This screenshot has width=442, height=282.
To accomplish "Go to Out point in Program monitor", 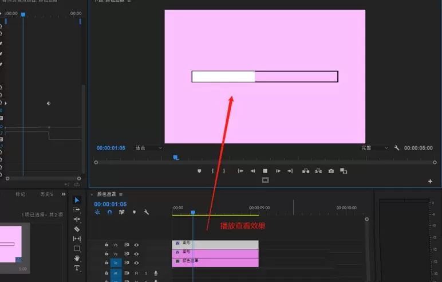I will [x=290, y=171].
